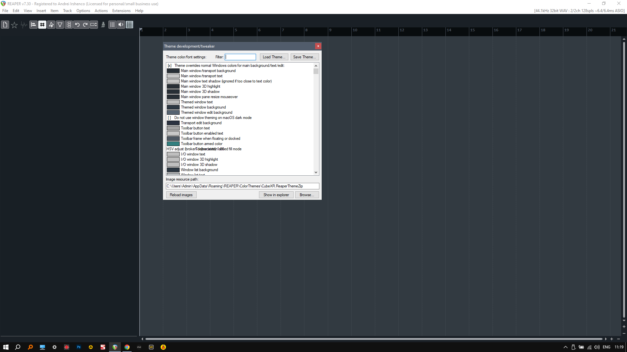This screenshot has height=352, width=627.
Task: Click the theme Filter text field
Action: (x=240, y=57)
